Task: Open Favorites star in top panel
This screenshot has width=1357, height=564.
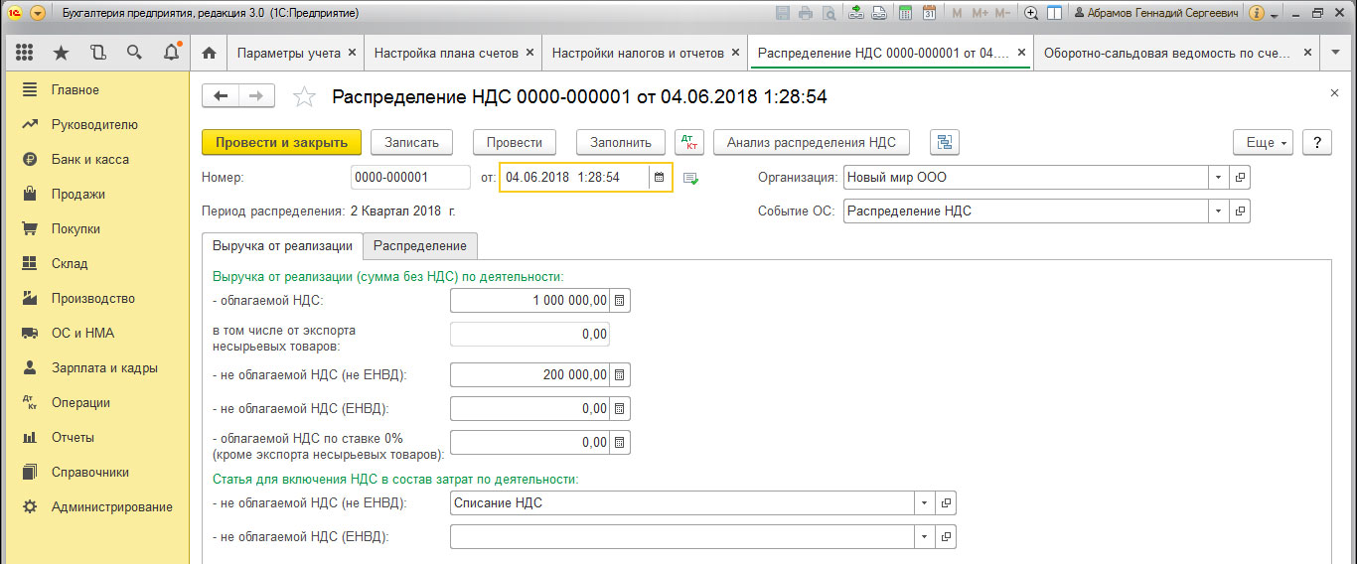Action: tap(62, 53)
